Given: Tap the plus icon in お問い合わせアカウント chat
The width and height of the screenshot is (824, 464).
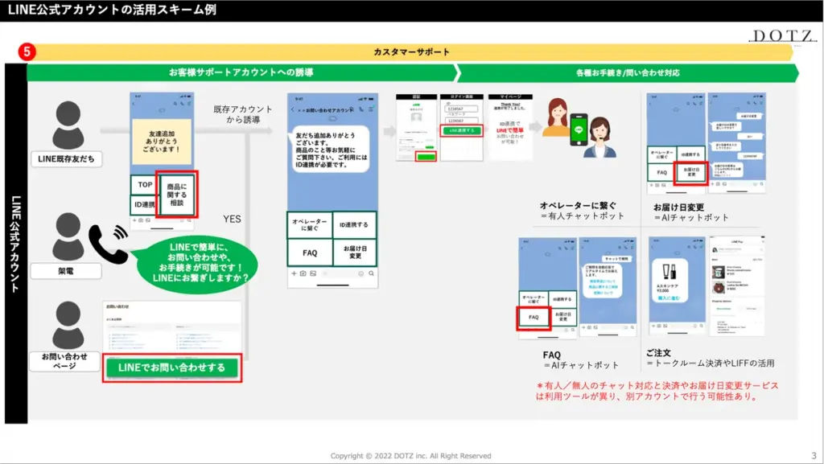Looking at the screenshot, I should pyautogui.click(x=294, y=273).
